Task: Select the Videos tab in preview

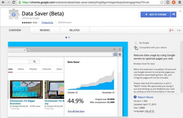Action: pyautogui.click(x=21, y=69)
